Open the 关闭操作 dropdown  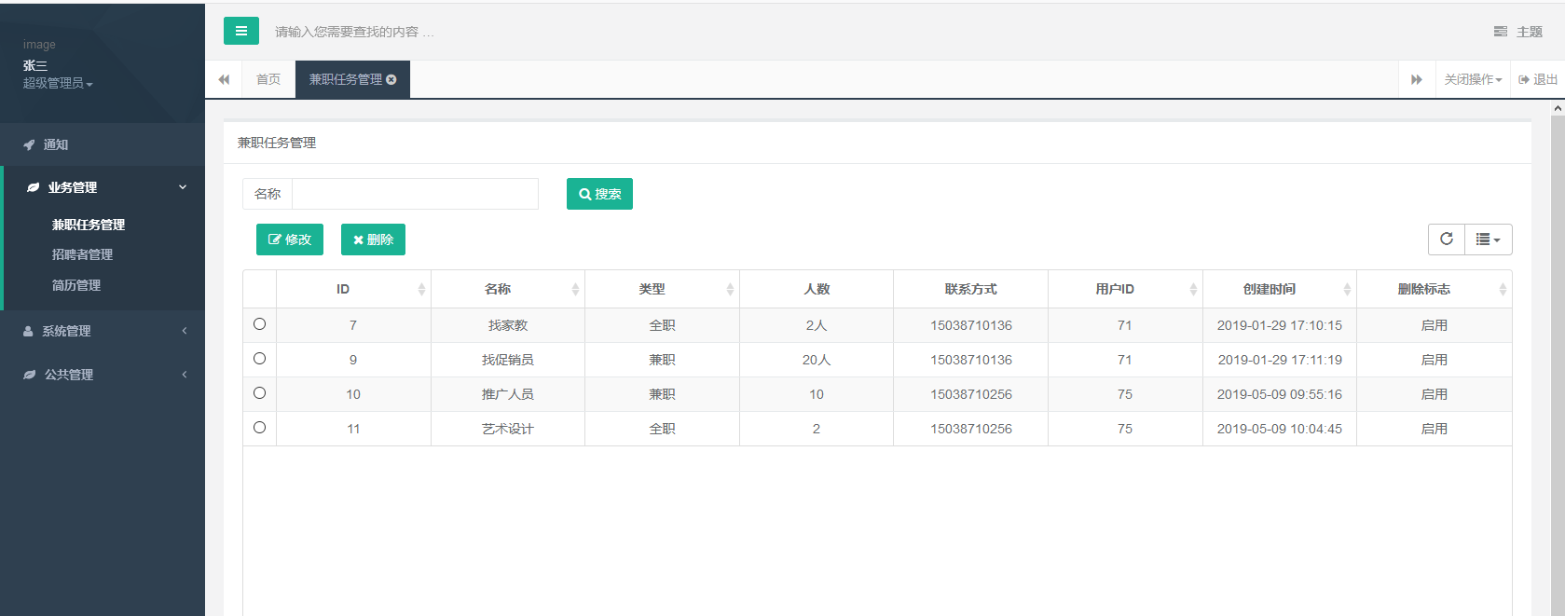pos(1472,80)
